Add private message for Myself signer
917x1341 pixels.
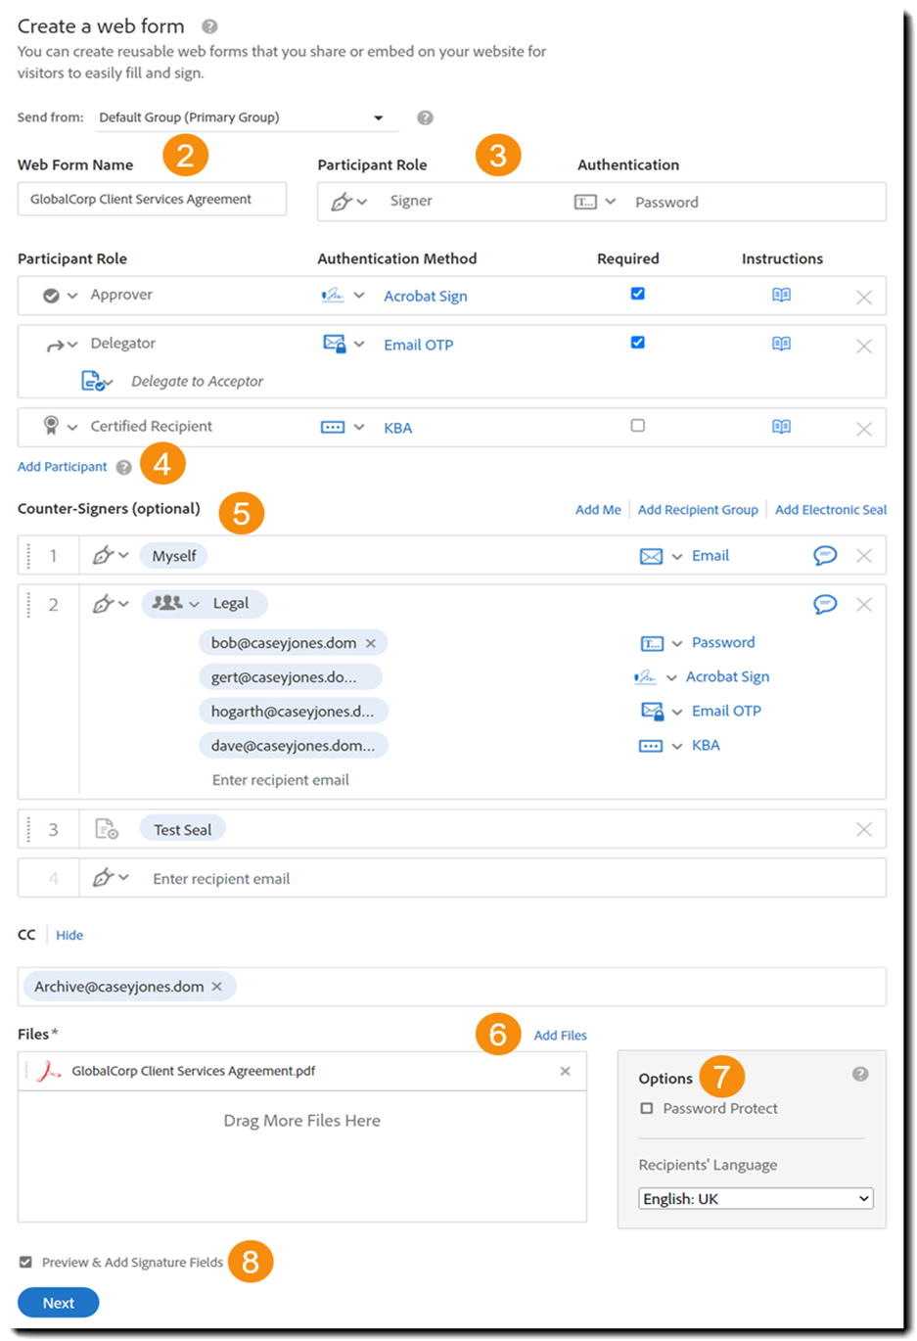pos(825,555)
